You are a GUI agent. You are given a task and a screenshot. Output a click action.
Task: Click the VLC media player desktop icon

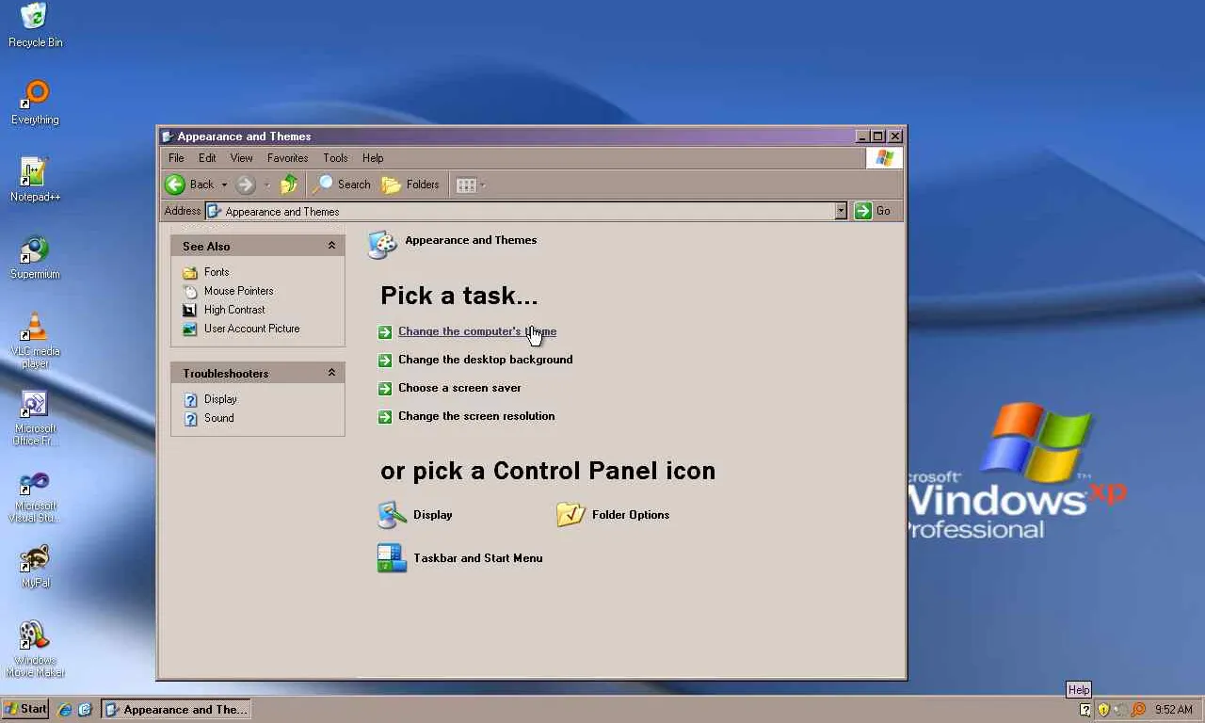tap(35, 340)
